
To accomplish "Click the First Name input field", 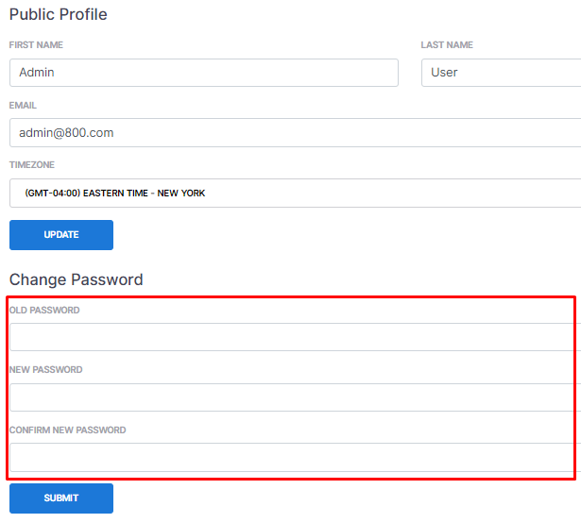I will [203, 73].
